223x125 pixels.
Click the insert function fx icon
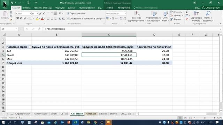(x=39, y=29)
